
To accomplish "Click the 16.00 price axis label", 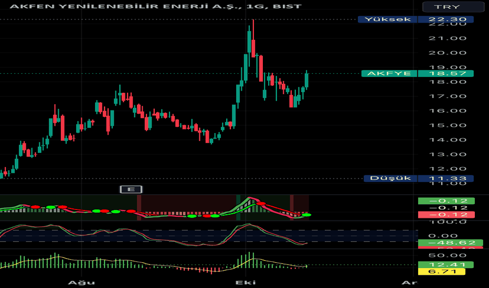I will (x=448, y=111).
